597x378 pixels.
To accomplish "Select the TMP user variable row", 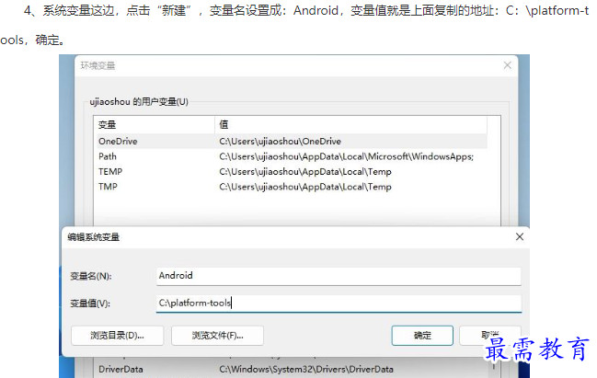I will click(x=292, y=187).
